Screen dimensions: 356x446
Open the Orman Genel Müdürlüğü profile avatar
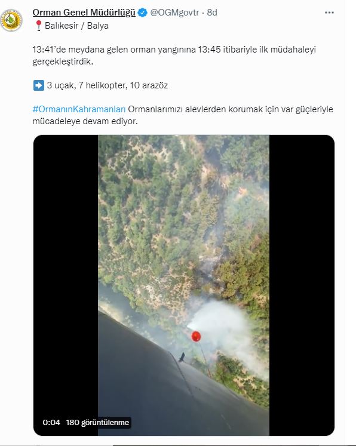click(x=11, y=20)
